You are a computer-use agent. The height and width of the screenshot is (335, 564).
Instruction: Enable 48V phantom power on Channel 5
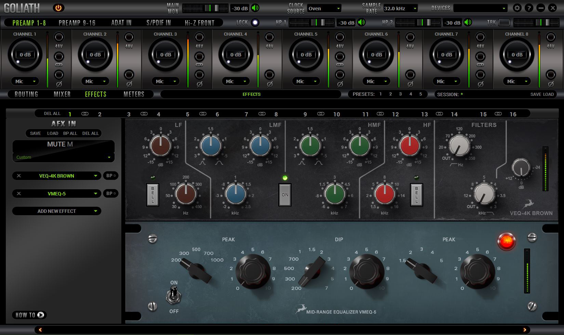(339, 37)
